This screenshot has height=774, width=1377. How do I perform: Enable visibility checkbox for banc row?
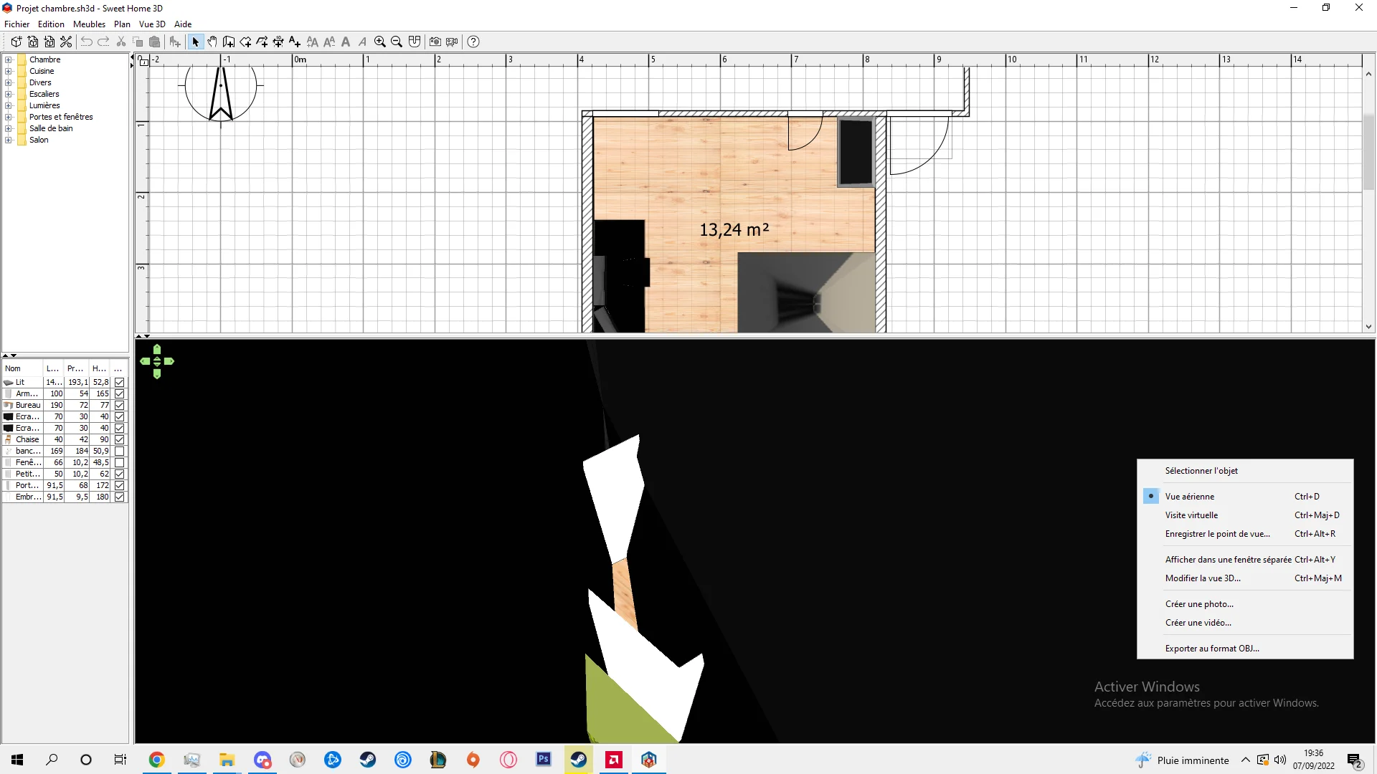tap(120, 451)
